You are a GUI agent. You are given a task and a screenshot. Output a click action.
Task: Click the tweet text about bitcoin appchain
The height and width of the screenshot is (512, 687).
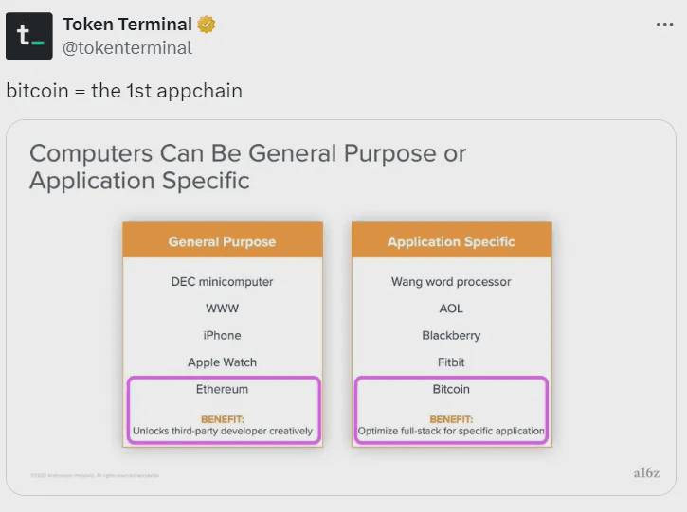pos(124,91)
